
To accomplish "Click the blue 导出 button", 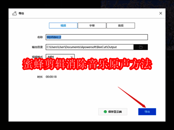I will click(147, 112).
